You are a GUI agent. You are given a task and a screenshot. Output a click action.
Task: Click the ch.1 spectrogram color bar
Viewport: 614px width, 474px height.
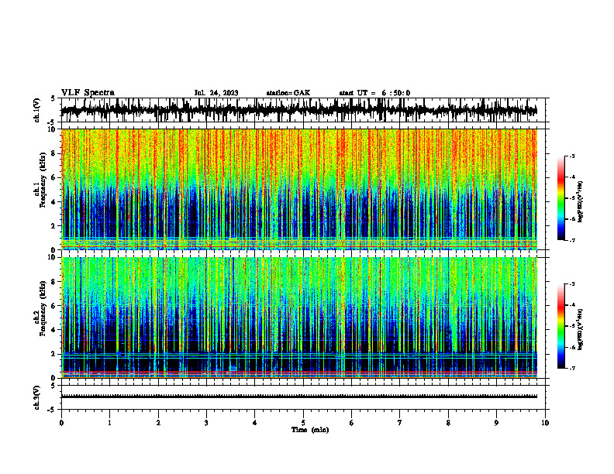click(561, 198)
